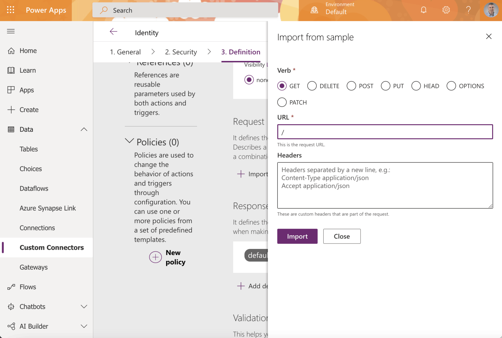Viewport: 502px width, 338px height.
Task: Click the Identity connector title
Action: (x=147, y=33)
